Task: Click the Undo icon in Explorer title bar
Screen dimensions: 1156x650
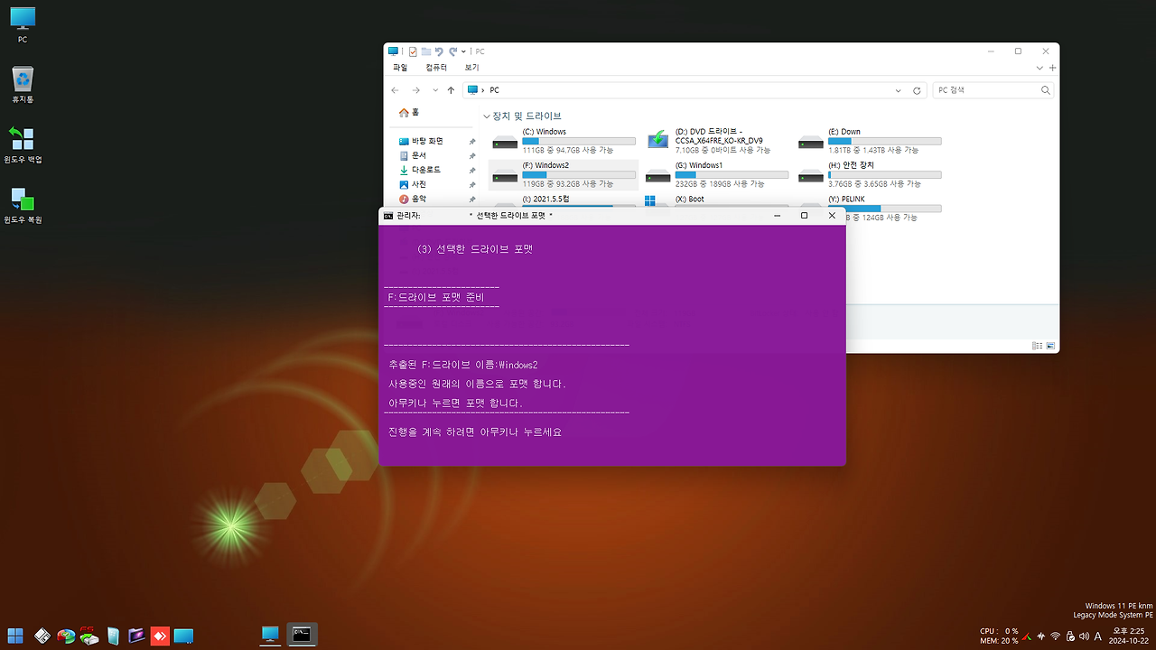Action: coord(439,51)
